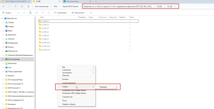Click the Up directory arrow

pyautogui.click(x=16, y=6)
